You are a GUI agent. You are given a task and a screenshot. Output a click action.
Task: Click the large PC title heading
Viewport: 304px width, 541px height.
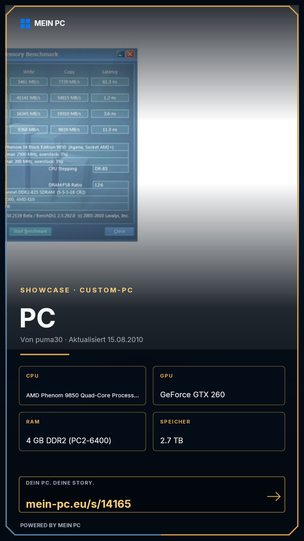pyautogui.click(x=38, y=318)
